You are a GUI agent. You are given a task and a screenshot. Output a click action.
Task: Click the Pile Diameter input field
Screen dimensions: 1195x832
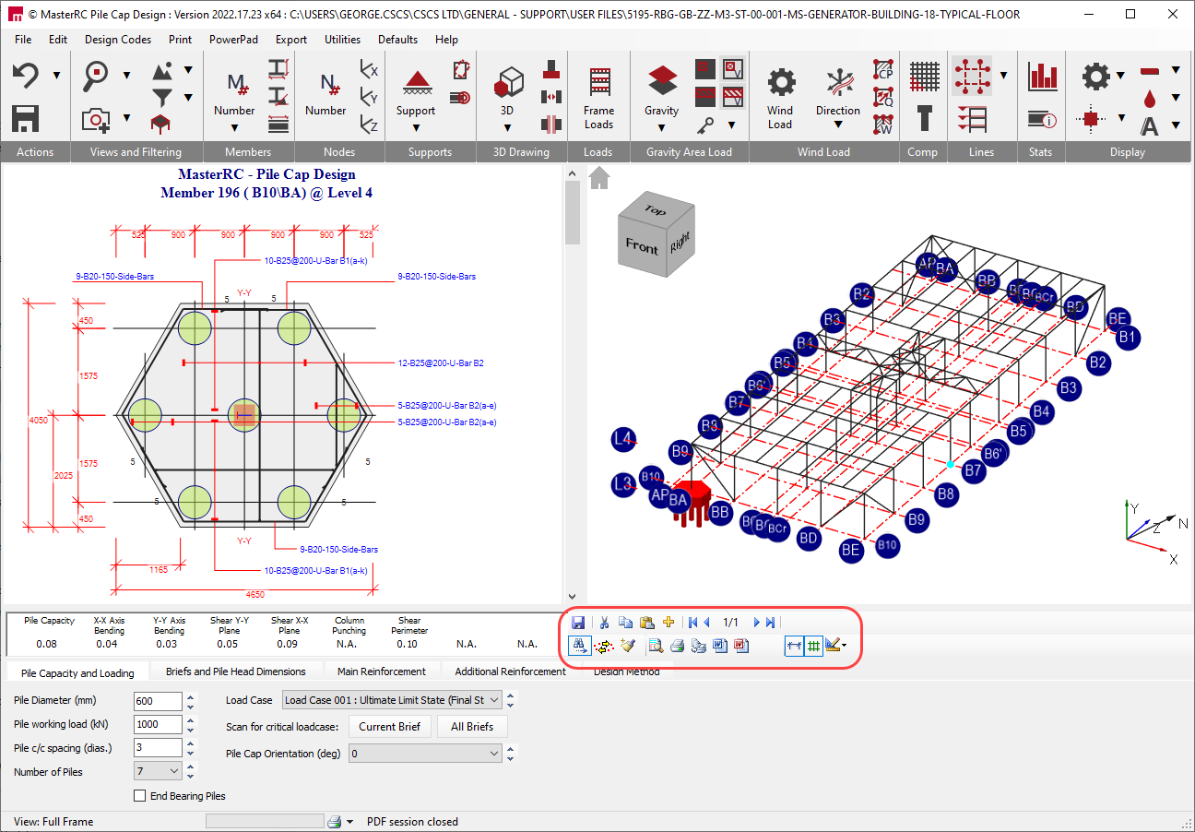tap(158, 701)
